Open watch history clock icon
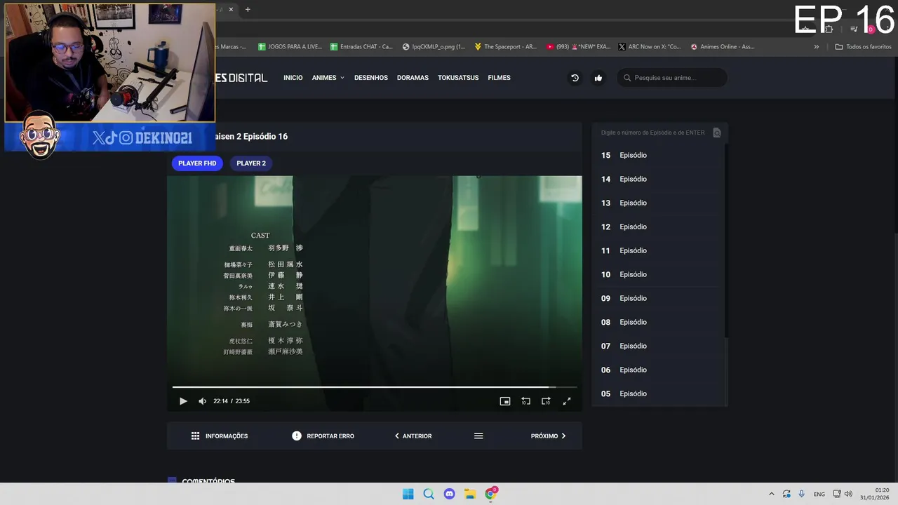This screenshot has width=898, height=505. coord(575,78)
